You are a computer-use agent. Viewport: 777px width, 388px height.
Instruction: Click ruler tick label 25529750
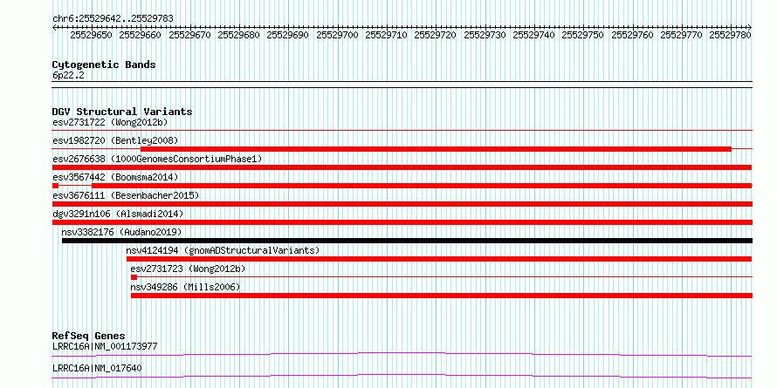[583, 35]
